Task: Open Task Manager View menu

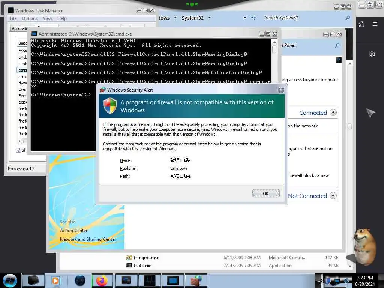Action: pos(47,18)
